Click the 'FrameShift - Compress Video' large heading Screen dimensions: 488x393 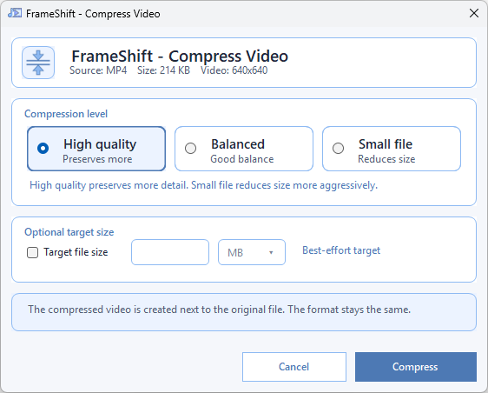(x=180, y=57)
